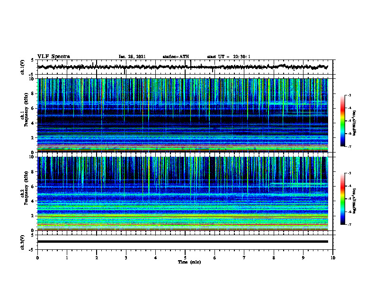Viewport: 375px width, 289px height.
Task: Select the "Time (min)" axis label
Action: coord(189,262)
